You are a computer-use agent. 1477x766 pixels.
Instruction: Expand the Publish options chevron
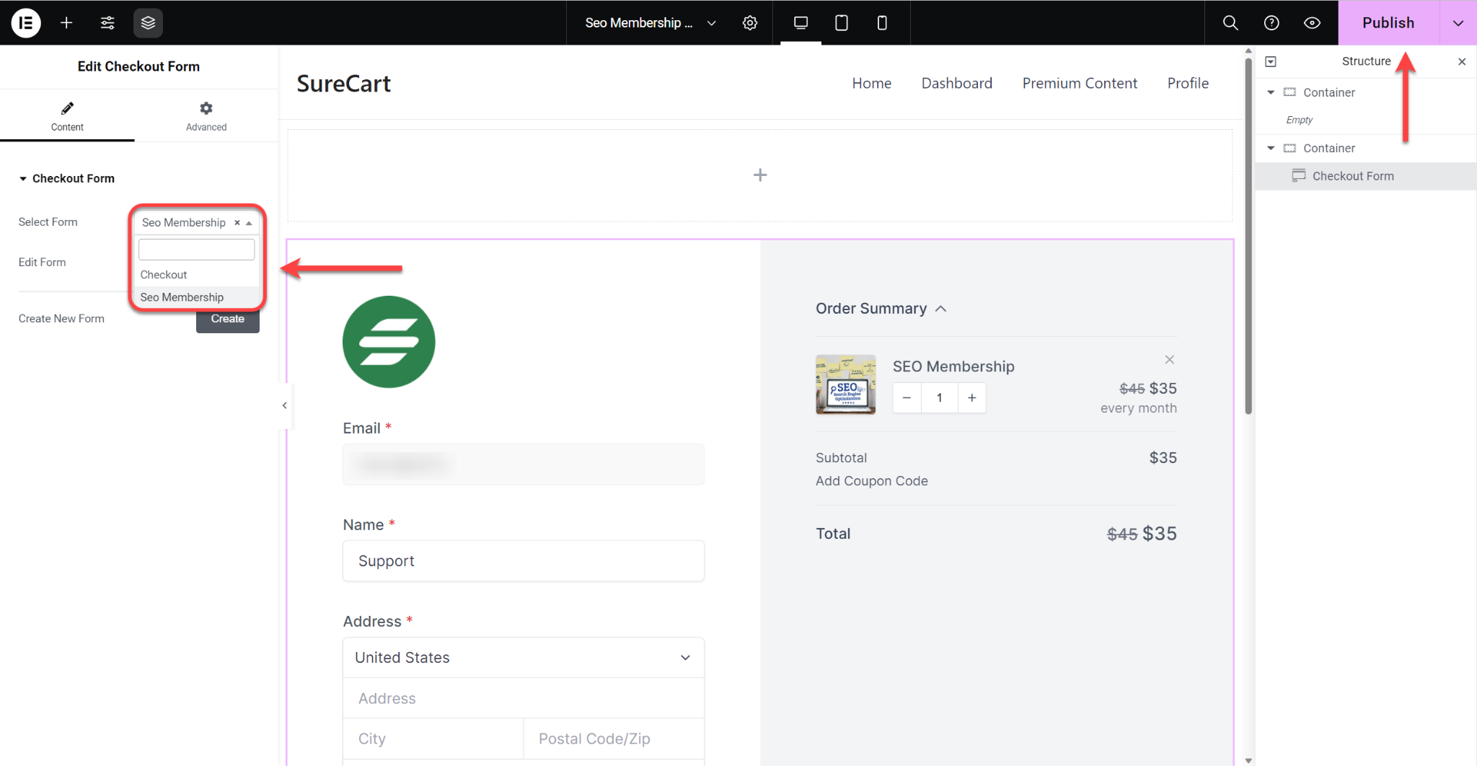[x=1458, y=22]
